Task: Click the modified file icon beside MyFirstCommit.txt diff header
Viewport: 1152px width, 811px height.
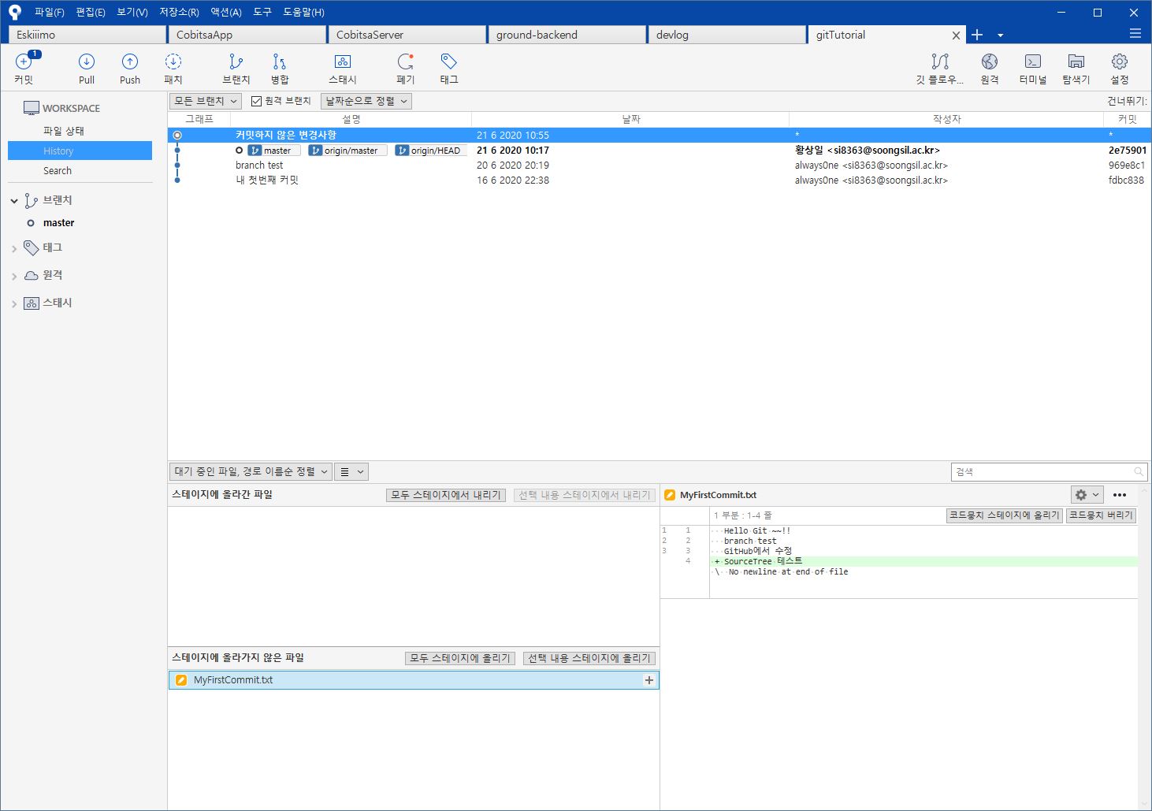Action: coord(670,495)
